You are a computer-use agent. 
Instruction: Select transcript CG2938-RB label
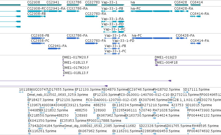(x=36, y=14)
